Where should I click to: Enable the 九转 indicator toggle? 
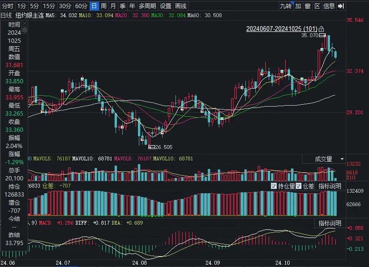click(x=285, y=6)
